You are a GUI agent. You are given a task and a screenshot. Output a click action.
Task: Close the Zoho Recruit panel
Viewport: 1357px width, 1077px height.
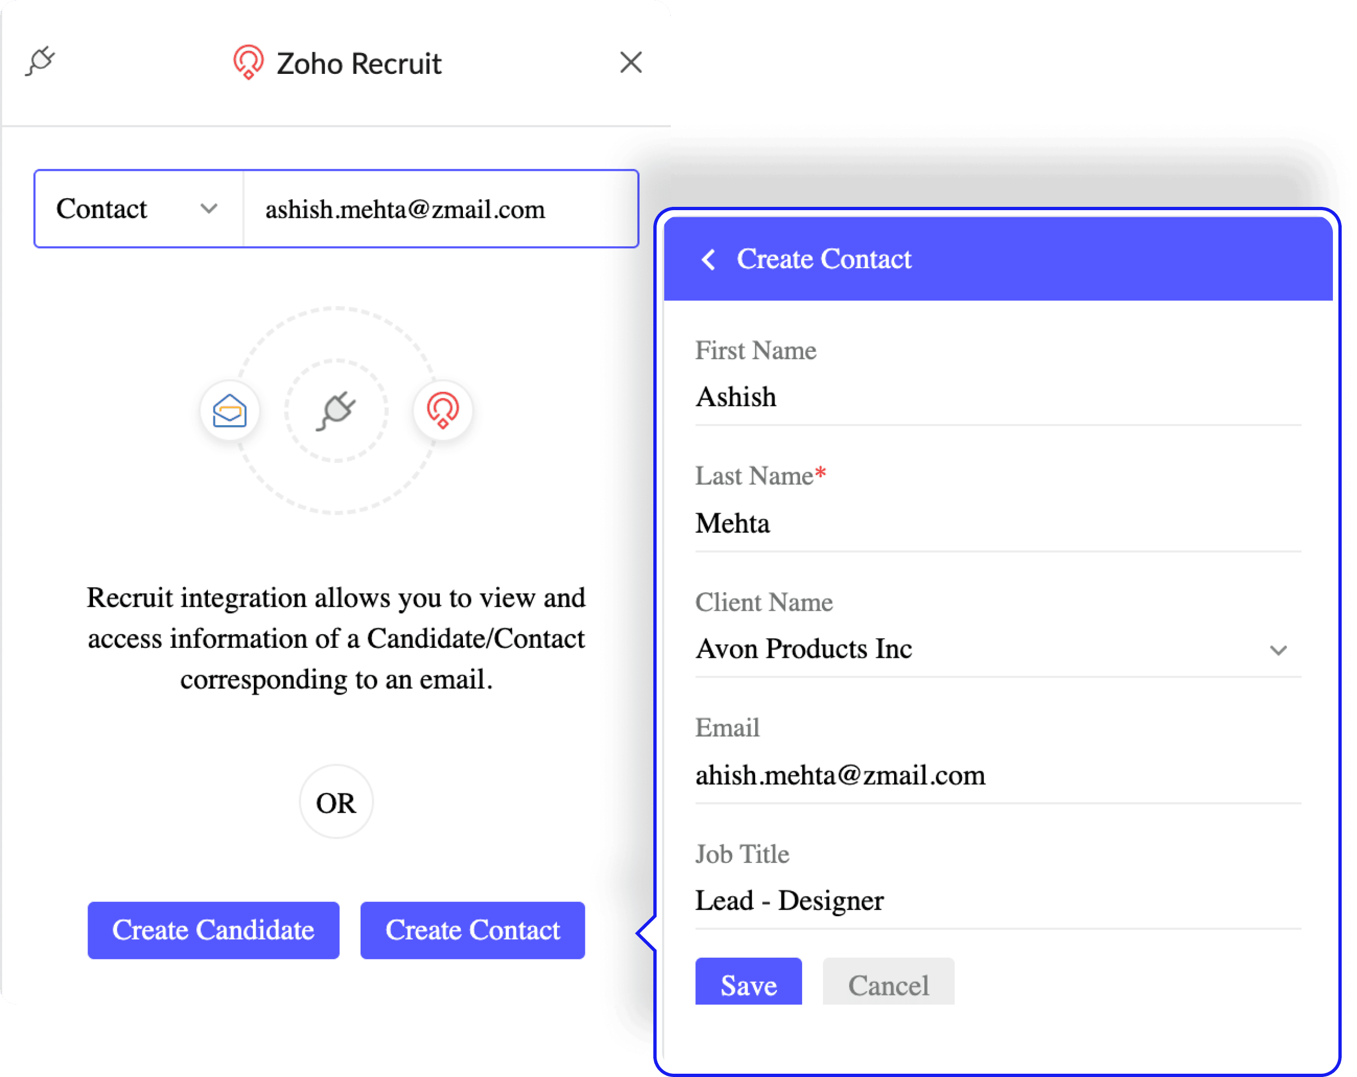[631, 62]
